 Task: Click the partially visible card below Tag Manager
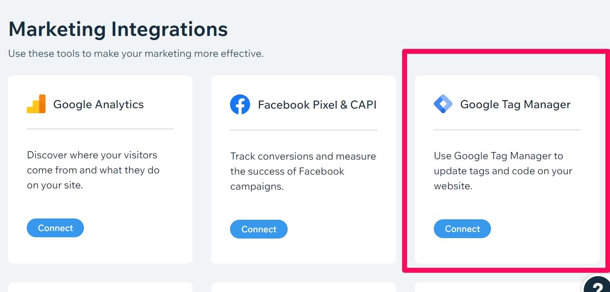[x=499, y=287]
